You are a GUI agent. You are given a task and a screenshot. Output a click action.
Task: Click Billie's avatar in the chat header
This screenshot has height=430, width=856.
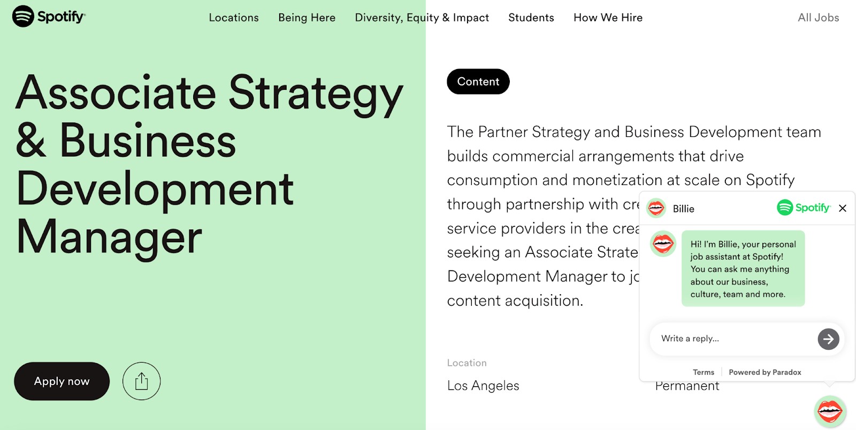click(656, 208)
